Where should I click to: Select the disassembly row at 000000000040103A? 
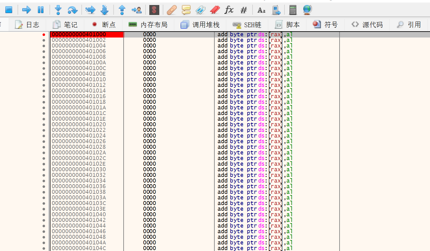click(x=79, y=198)
